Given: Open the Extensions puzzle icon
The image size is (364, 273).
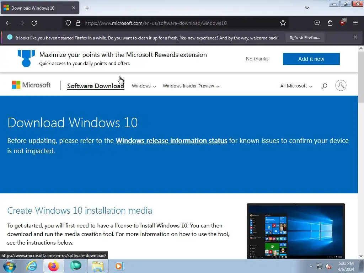Looking at the screenshot, I should coord(330,23).
